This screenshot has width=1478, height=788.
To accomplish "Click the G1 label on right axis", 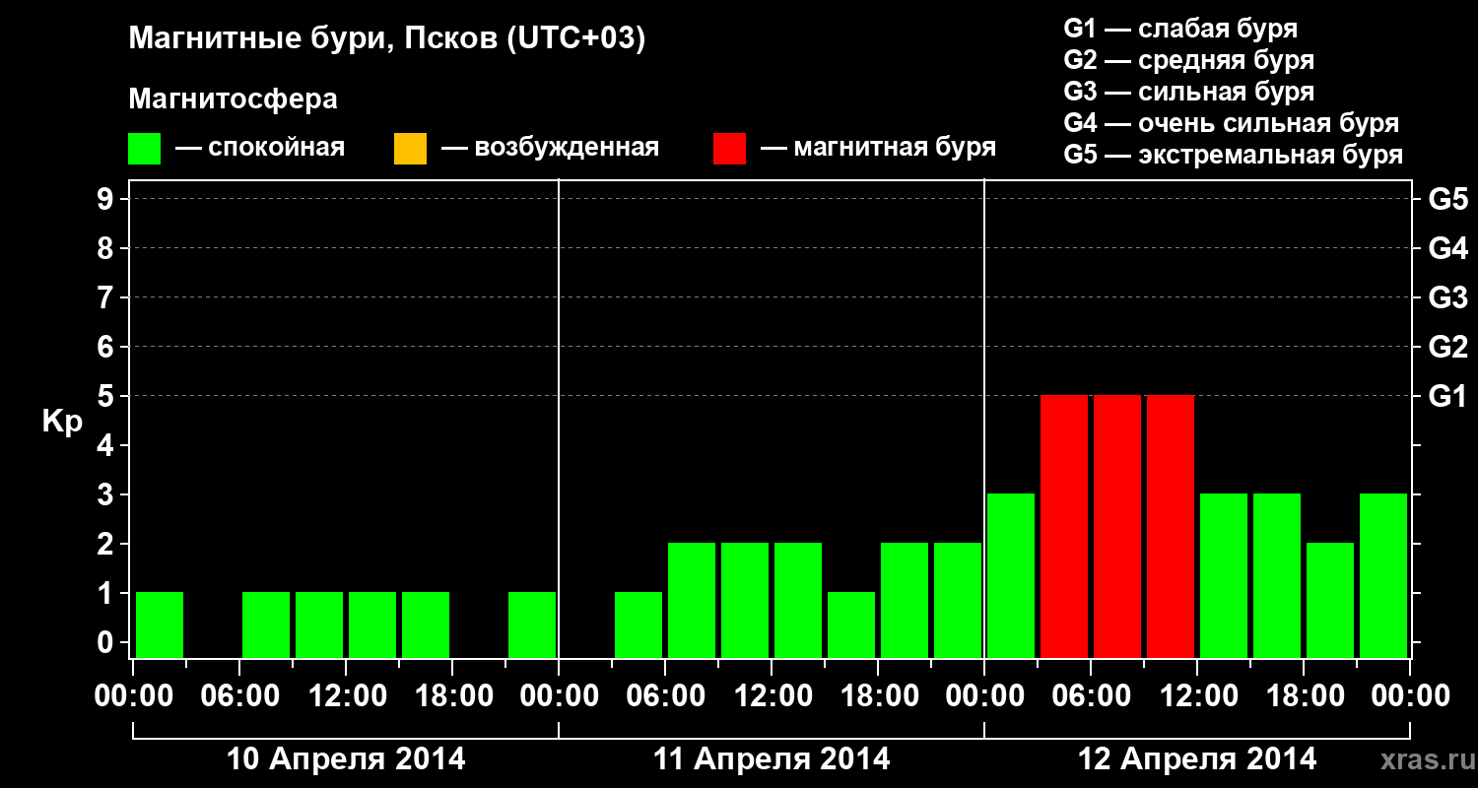I will (1447, 396).
